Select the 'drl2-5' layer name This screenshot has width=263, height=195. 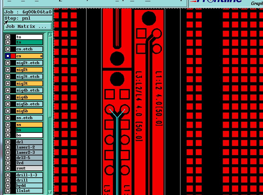click(x=29, y=158)
